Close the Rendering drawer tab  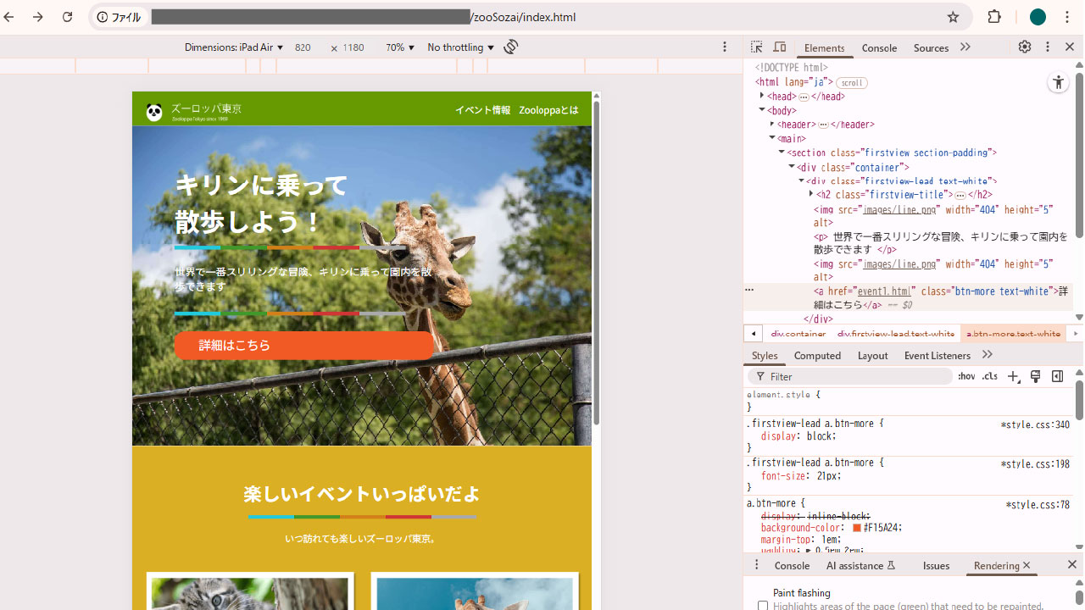1027,565
